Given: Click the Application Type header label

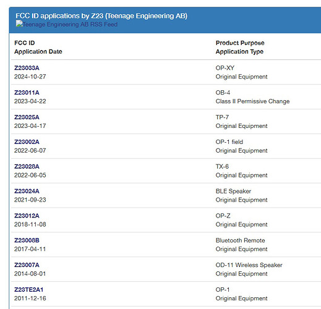Looking at the screenshot, I should tap(239, 51).
